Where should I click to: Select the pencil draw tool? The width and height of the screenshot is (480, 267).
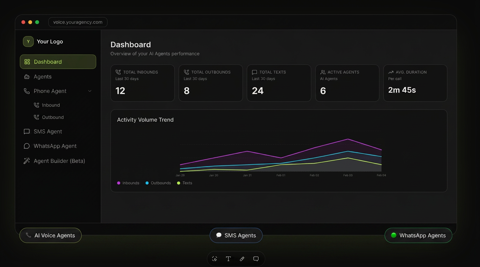tap(242, 259)
